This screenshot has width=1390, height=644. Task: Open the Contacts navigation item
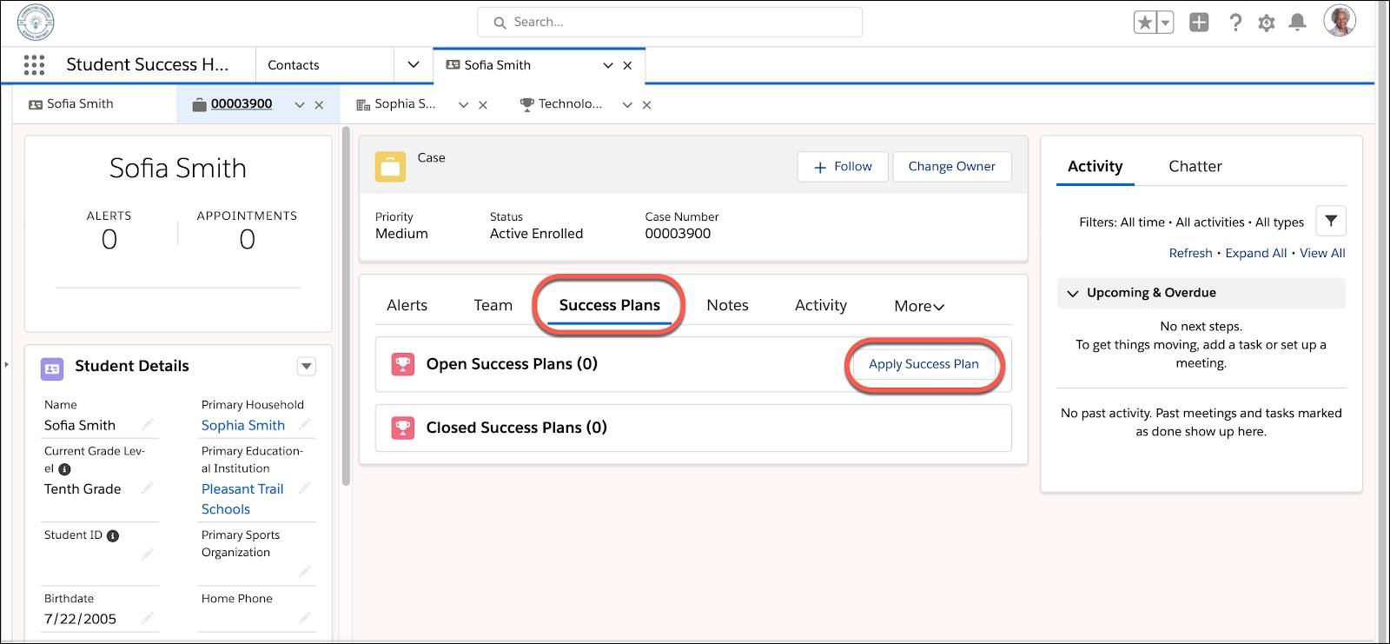pyautogui.click(x=294, y=65)
